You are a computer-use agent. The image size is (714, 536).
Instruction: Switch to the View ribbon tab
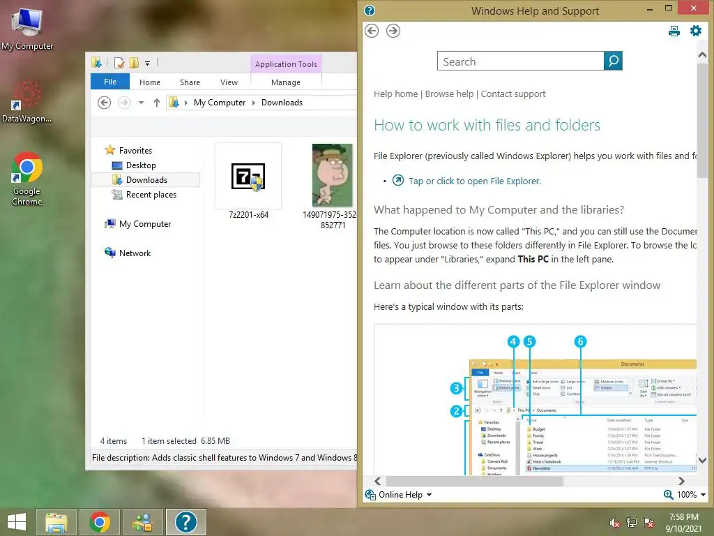[229, 82]
